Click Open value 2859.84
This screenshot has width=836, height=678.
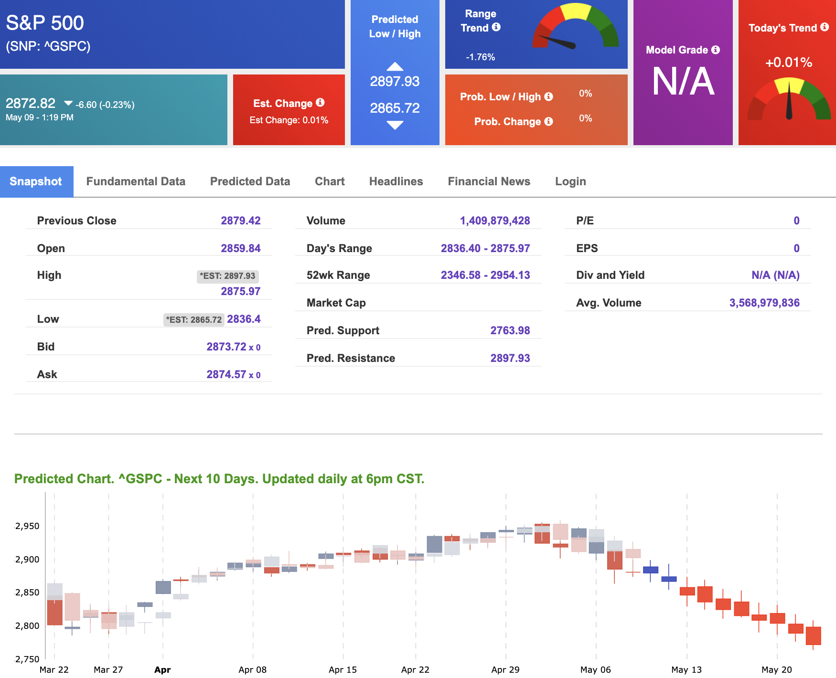(x=241, y=248)
